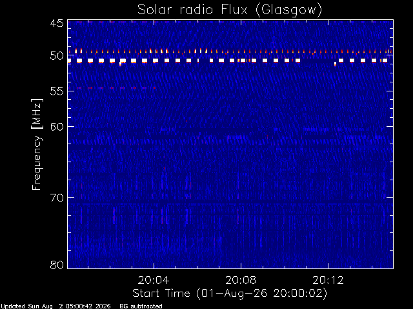Click the red spot near 20:04 at 66 MHz

tap(165, 168)
